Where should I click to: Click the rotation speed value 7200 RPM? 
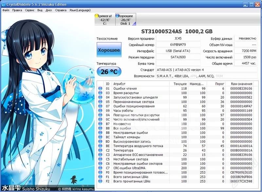pyautogui.click(x=246, y=51)
